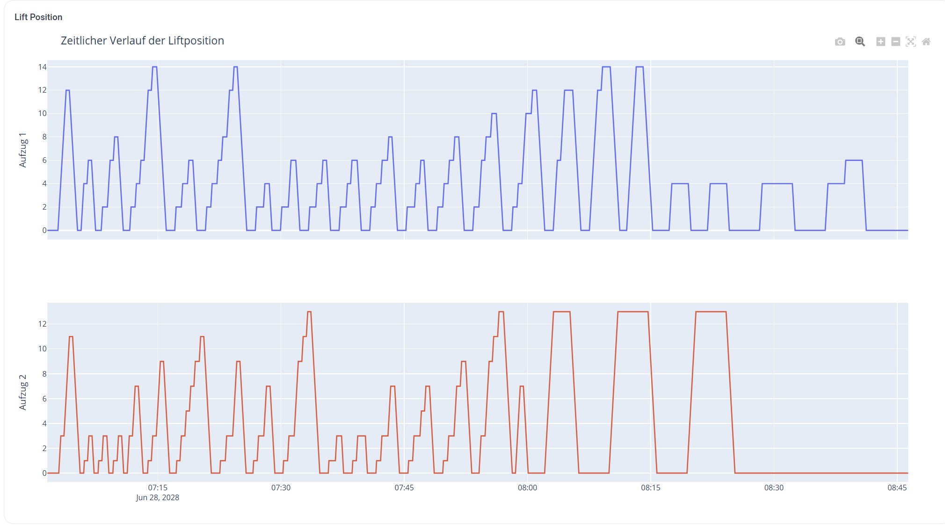Click the Jun 28, 2028 date label

pyautogui.click(x=158, y=497)
